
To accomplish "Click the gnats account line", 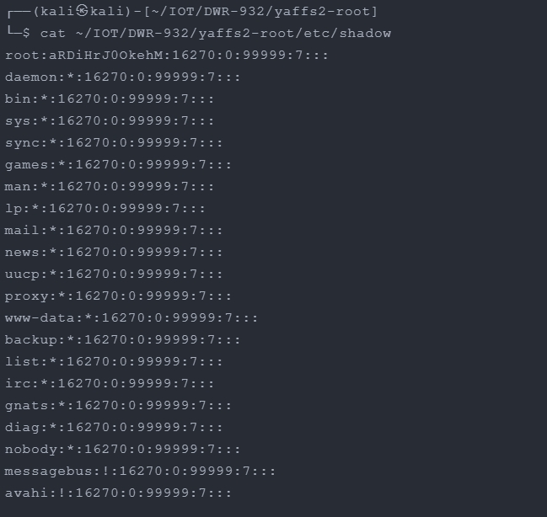I will [x=118, y=406].
